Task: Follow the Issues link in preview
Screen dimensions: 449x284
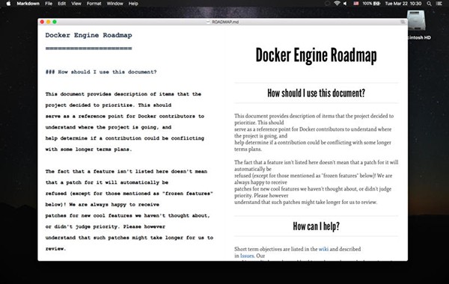Action: (247, 256)
